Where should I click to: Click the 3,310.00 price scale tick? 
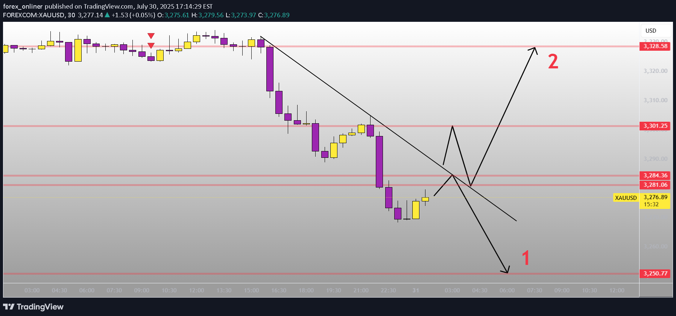[655, 100]
